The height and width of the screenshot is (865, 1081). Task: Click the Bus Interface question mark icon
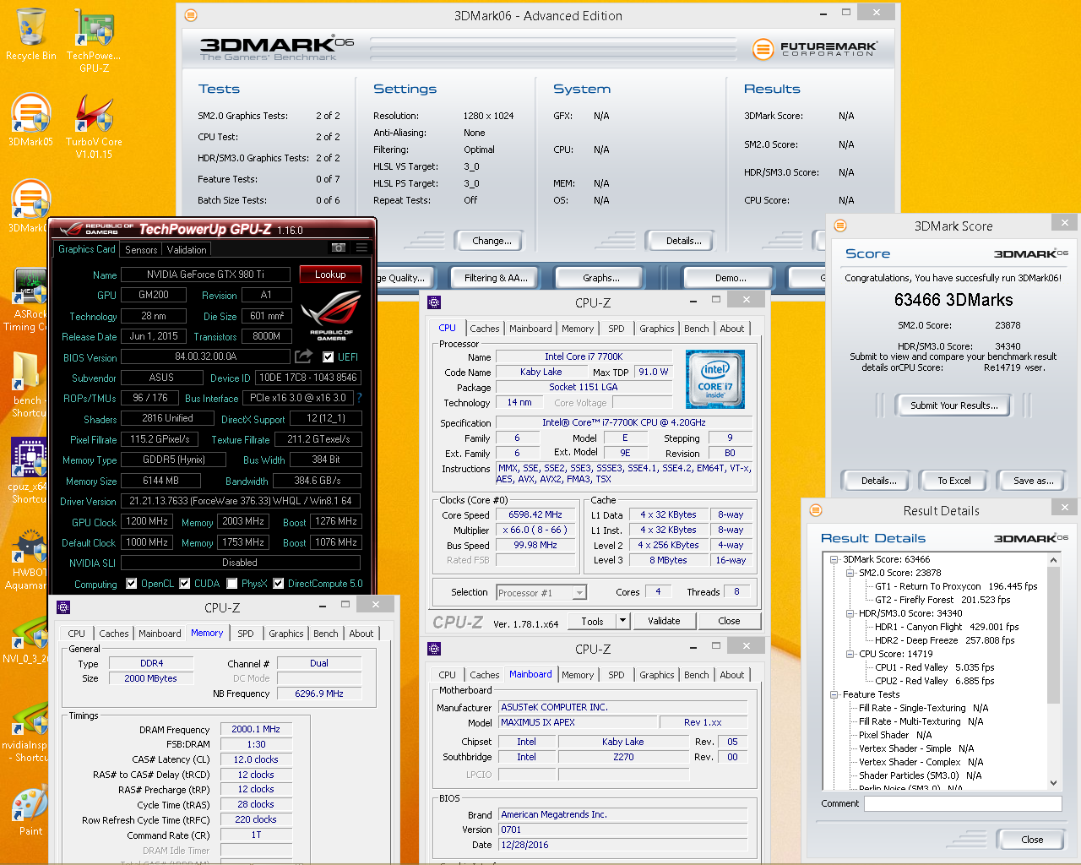[359, 398]
